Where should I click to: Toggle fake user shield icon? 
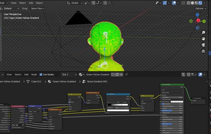pos(113,75)
